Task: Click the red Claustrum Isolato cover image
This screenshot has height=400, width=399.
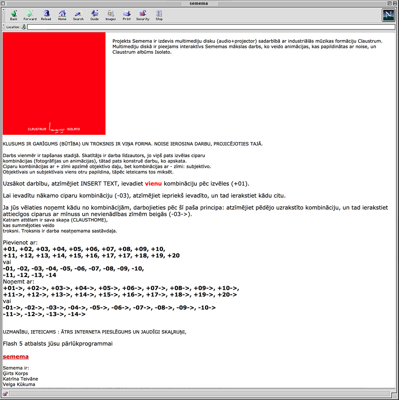Action: (x=54, y=83)
